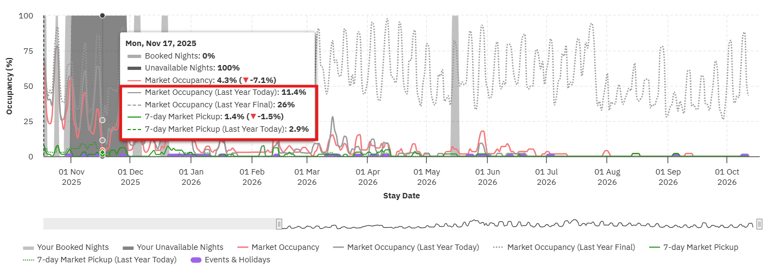Click the tall grey booked bar in May 2026
769x271 pixels.
click(x=455, y=81)
